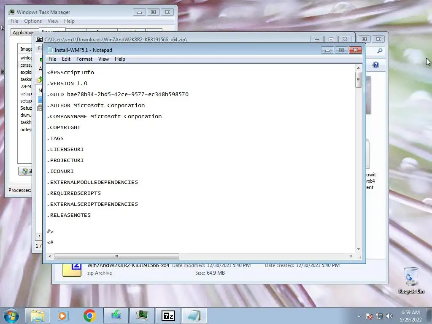The height and width of the screenshot is (324, 432).
Task: Click the Notepad title bar icon
Action: [x=50, y=50]
